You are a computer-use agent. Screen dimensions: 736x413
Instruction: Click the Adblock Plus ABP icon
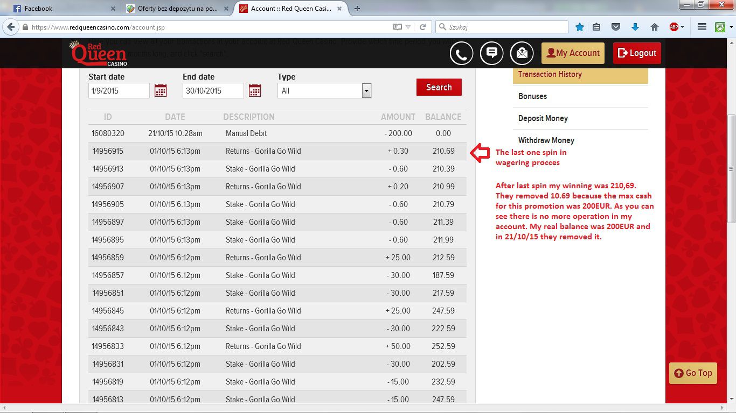tap(673, 27)
